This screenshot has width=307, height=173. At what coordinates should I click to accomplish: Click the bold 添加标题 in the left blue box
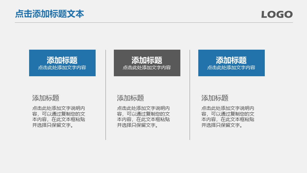pyautogui.click(x=62, y=60)
